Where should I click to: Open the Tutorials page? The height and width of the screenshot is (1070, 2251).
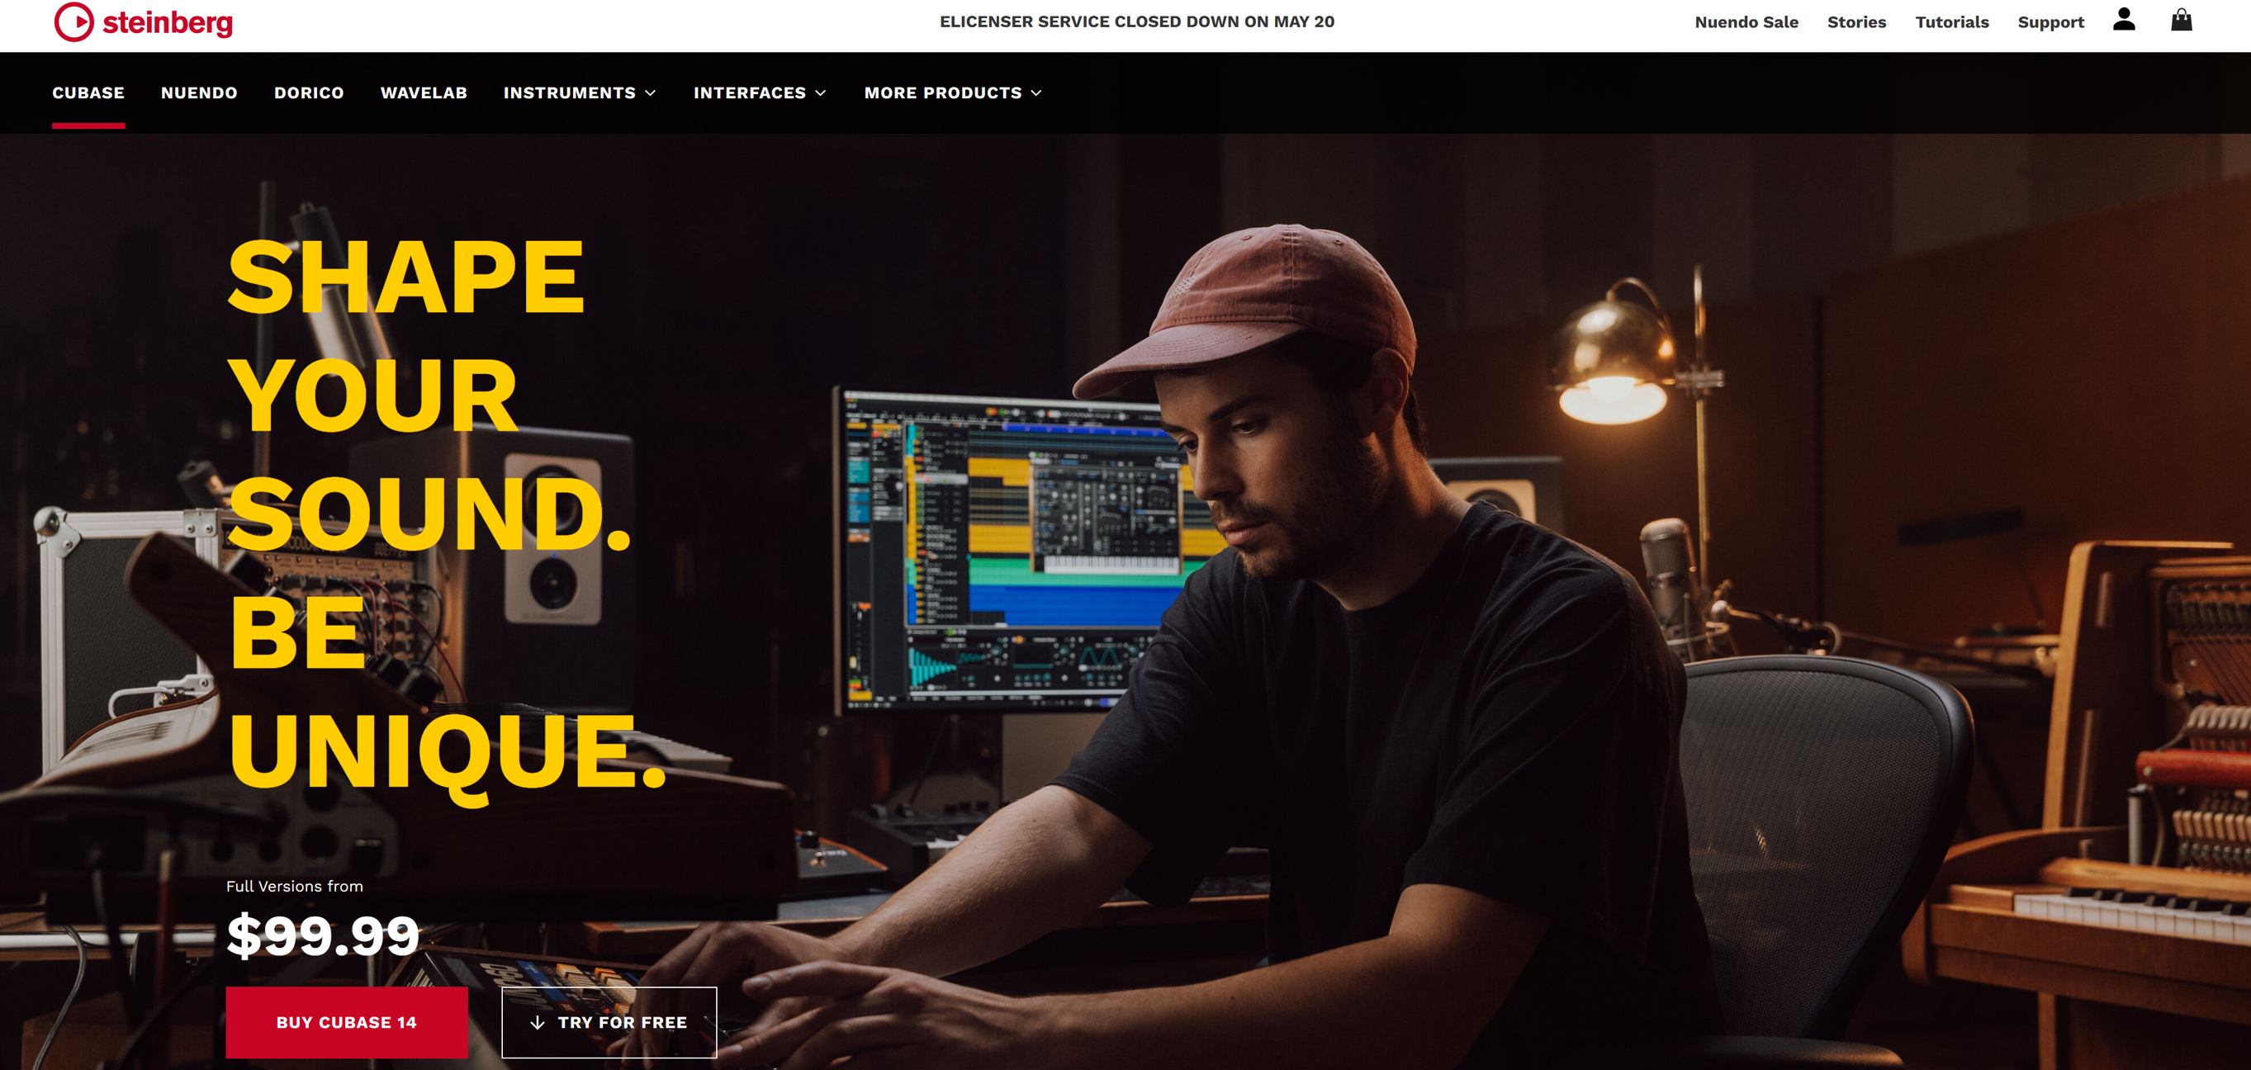pyautogui.click(x=1951, y=21)
